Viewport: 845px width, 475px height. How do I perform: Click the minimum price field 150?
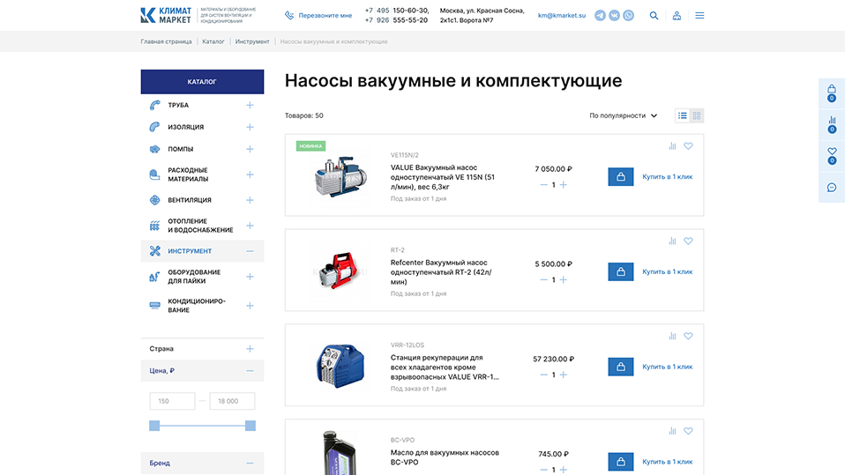click(x=172, y=401)
